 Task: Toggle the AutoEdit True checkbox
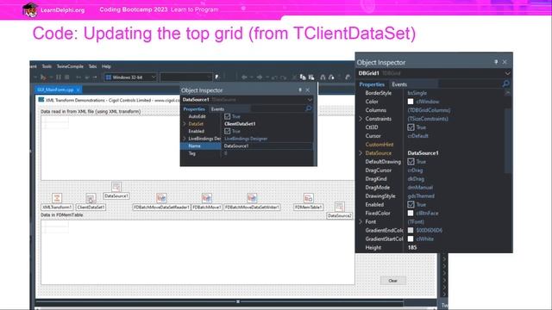point(228,116)
